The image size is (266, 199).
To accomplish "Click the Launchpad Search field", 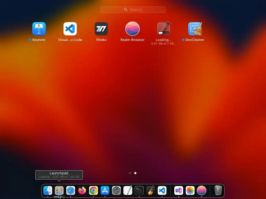I will coord(133,10).
